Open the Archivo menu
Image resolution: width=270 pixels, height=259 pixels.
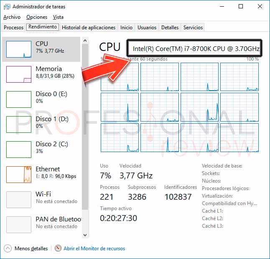[12, 17]
